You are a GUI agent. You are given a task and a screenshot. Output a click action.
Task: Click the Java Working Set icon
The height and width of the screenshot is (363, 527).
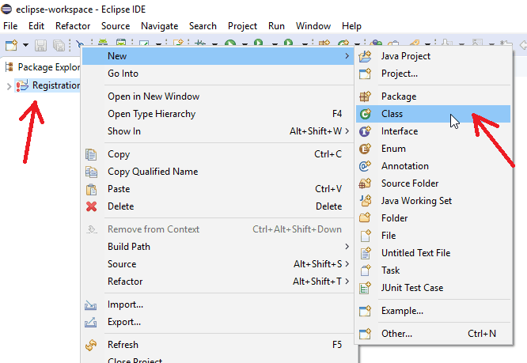point(366,201)
